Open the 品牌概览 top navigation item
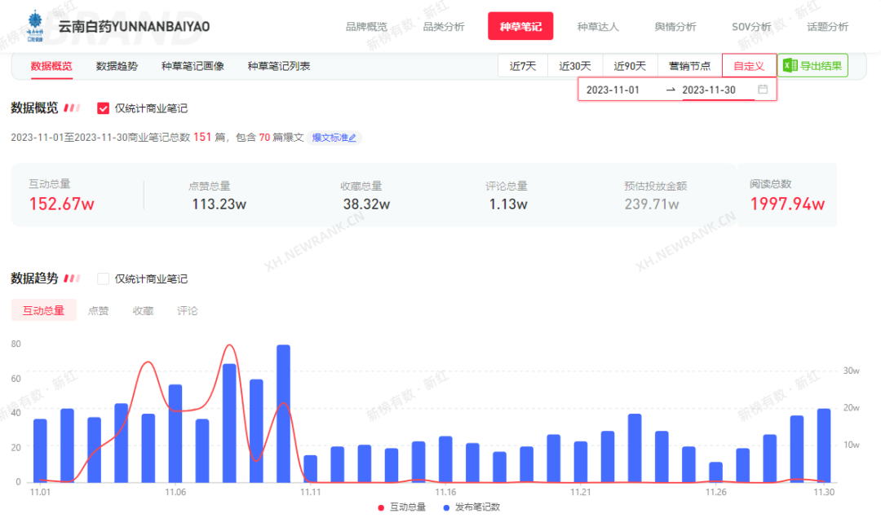The height and width of the screenshot is (522, 881). click(366, 26)
